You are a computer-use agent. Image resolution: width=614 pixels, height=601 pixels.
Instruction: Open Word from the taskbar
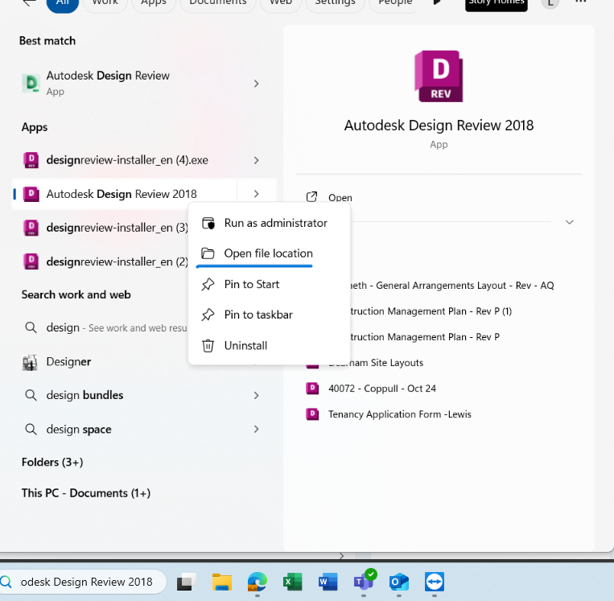pyautogui.click(x=328, y=582)
